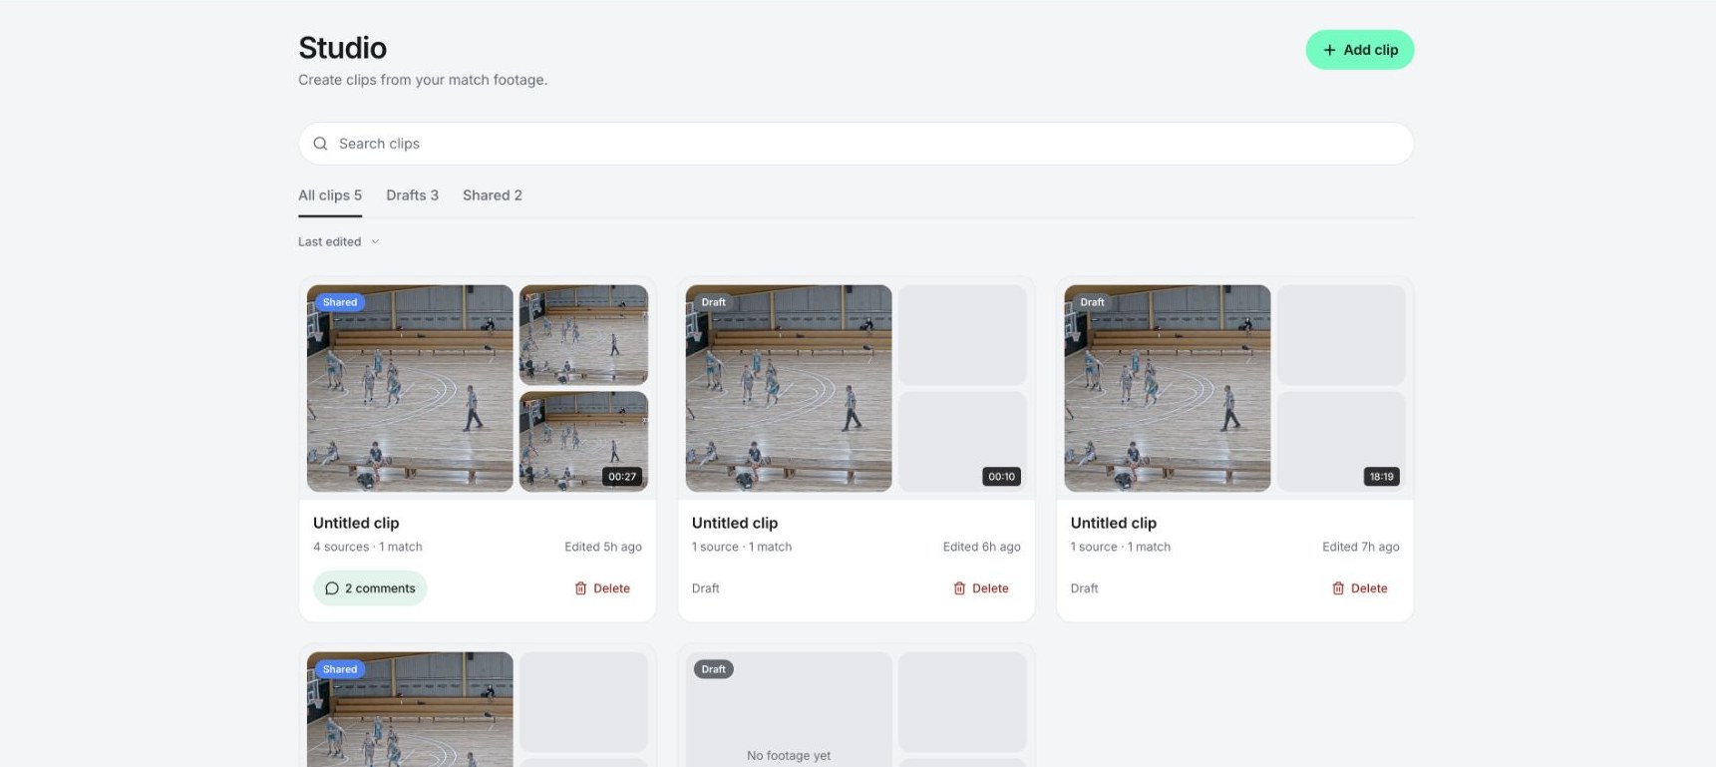Screen dimensions: 1716x767
Task: Delete the clip edited 5h ago
Action: point(602,588)
